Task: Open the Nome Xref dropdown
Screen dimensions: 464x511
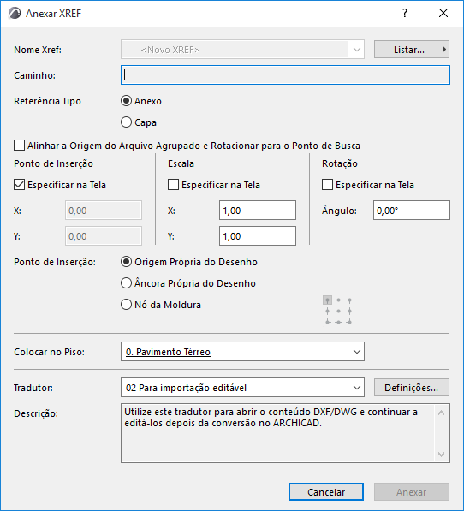Action: click(x=242, y=50)
